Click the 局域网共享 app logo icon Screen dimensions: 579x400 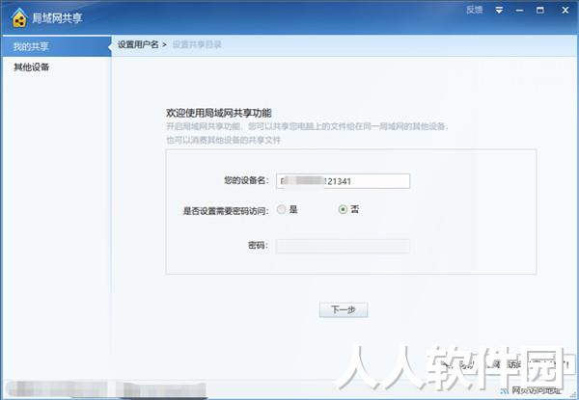19,17
